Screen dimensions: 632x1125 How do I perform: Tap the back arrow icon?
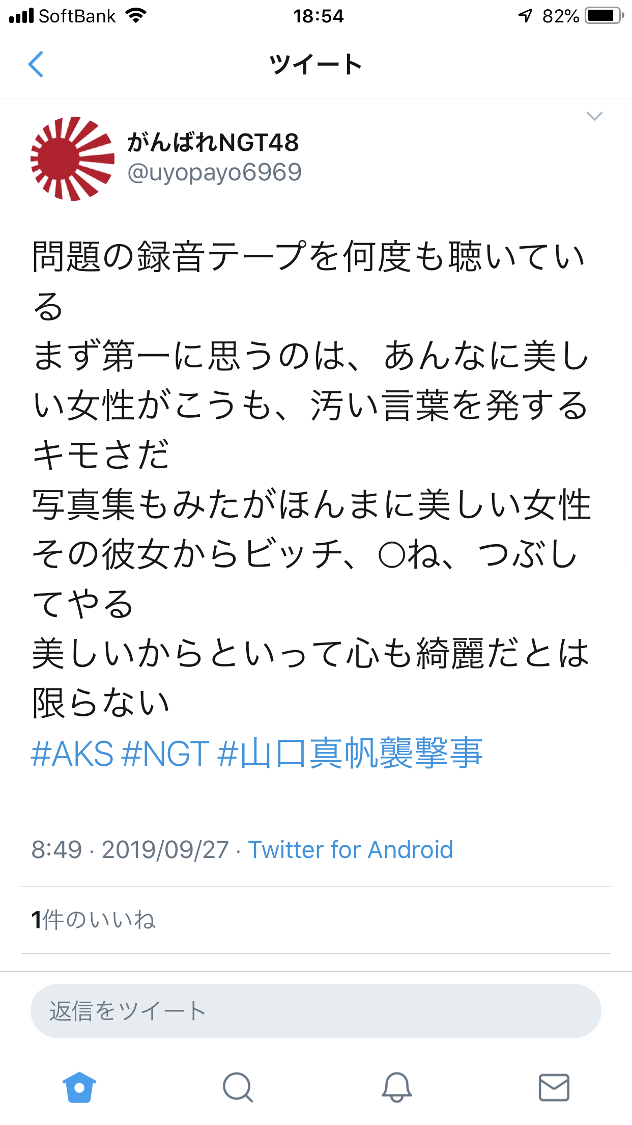pos(36,65)
